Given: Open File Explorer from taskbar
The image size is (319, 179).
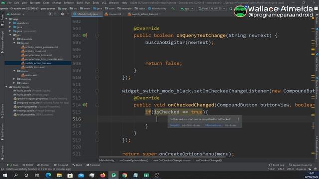Looking at the screenshot, I should pyautogui.click(x=59, y=175).
